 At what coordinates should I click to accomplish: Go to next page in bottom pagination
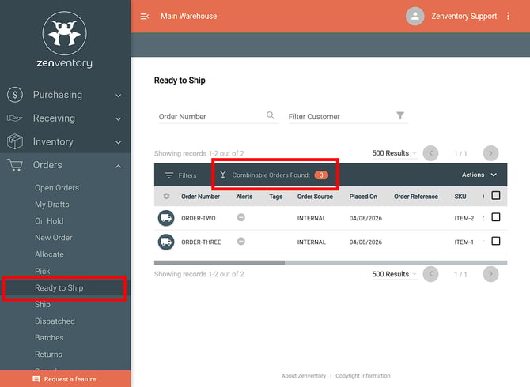point(490,274)
